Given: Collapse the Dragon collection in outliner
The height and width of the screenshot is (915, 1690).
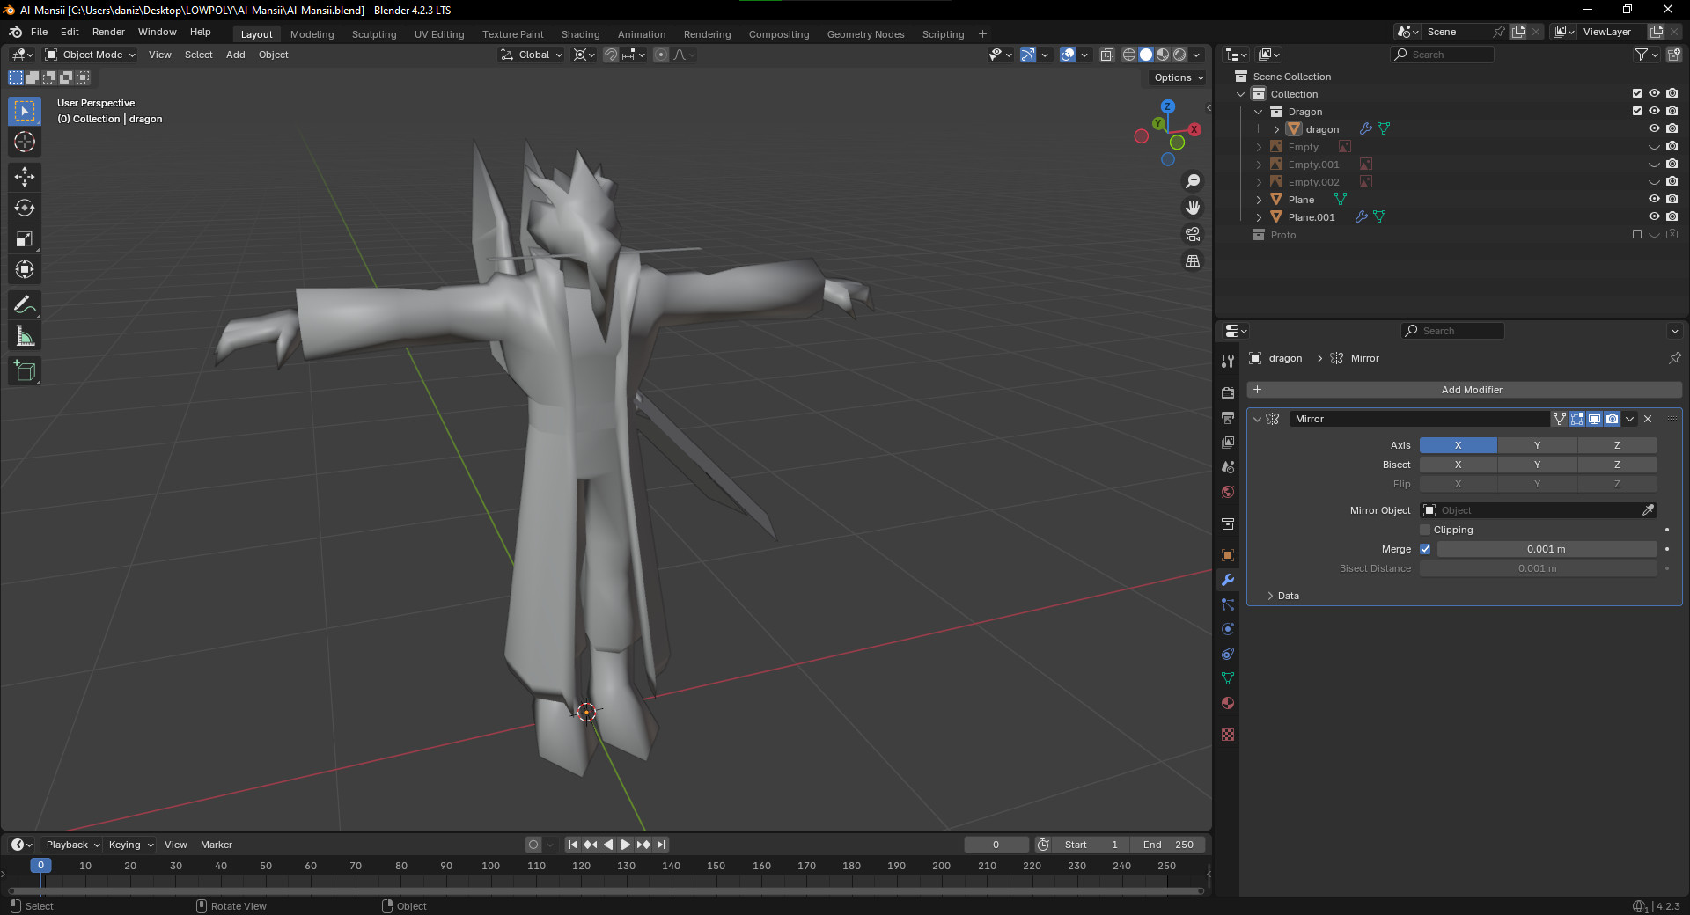Looking at the screenshot, I should [x=1259, y=112].
